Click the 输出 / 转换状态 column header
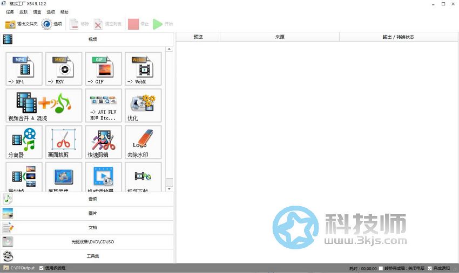The width and height of the screenshot is (459, 273). (x=399, y=37)
